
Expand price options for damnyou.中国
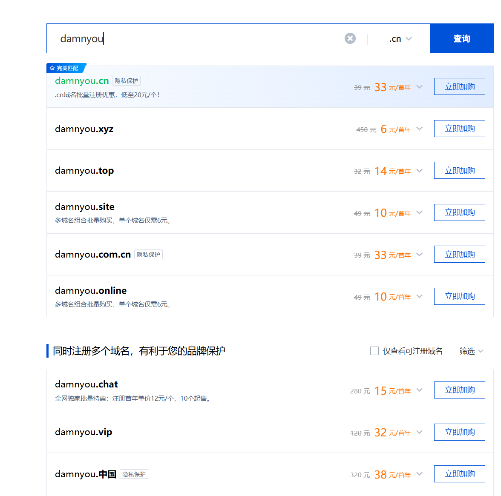tap(419, 474)
